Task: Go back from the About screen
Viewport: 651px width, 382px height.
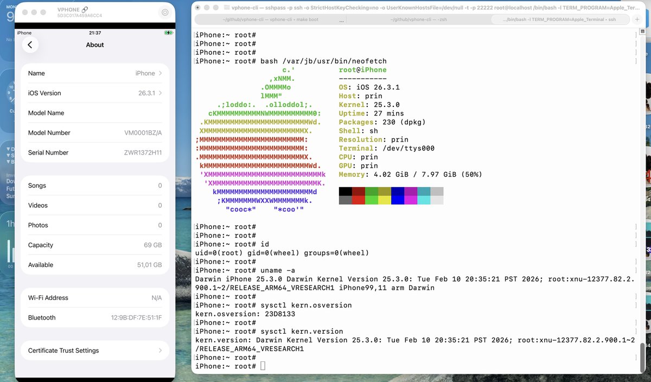Action: [x=30, y=45]
